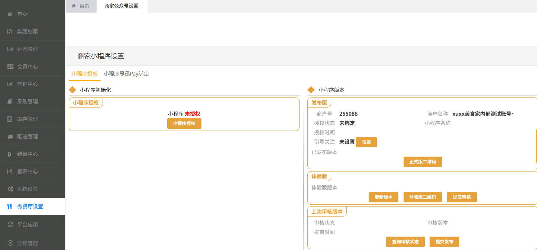Click the 更新版本 button
Screen dimensions: 537x250
click(x=383, y=197)
